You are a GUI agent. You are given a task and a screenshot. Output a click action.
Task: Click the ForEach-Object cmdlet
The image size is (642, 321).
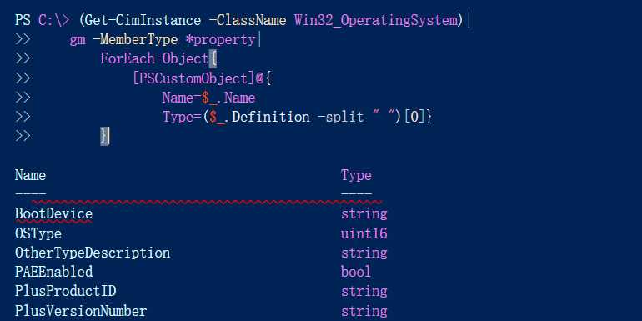coord(154,59)
